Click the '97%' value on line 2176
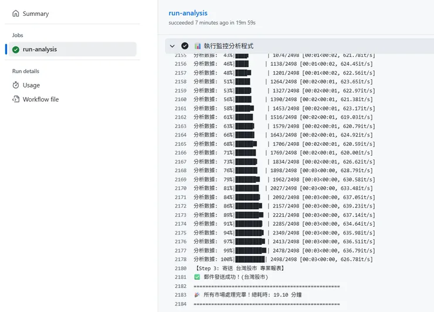The height and width of the screenshot is (312, 434). (x=228, y=241)
